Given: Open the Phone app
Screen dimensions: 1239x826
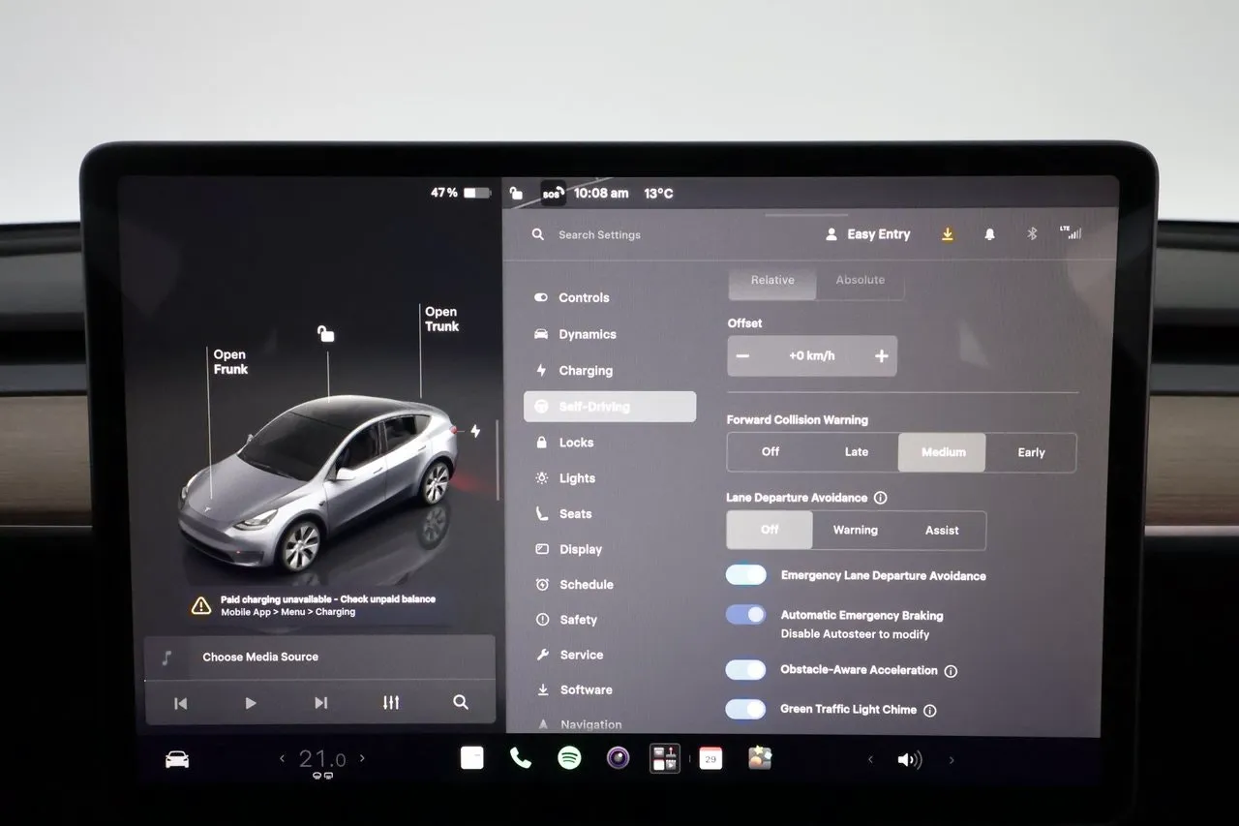Looking at the screenshot, I should (521, 758).
